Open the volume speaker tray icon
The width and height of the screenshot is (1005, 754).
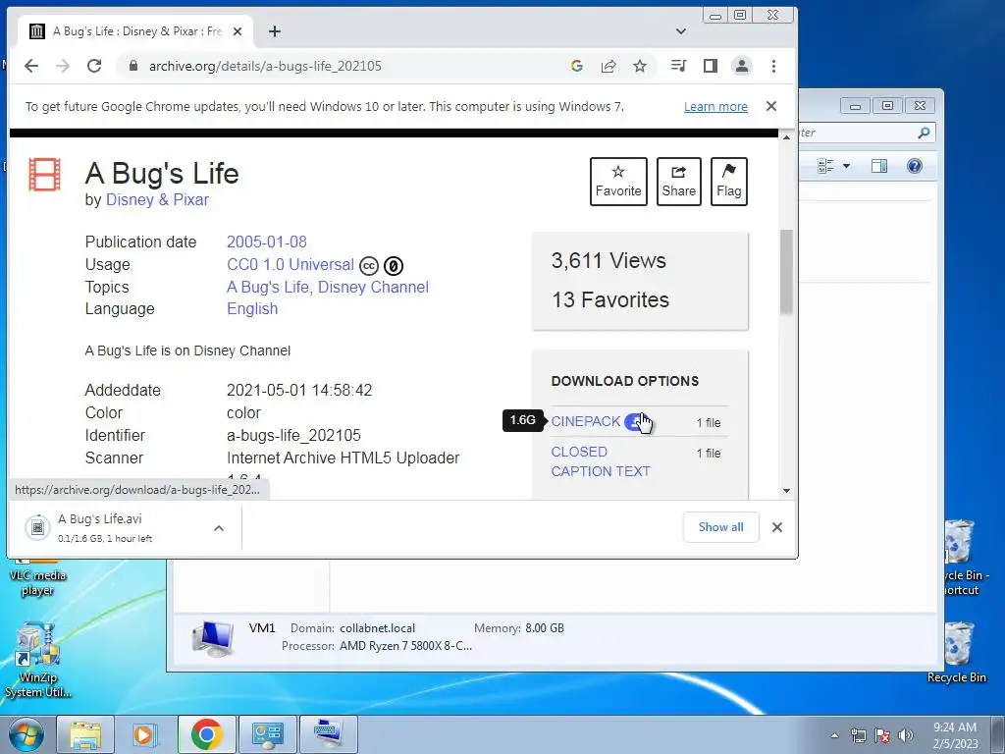tap(906, 735)
